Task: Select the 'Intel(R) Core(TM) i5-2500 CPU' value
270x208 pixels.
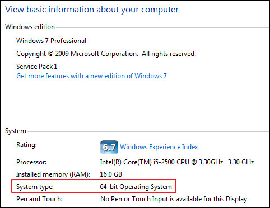Action: pyautogui.click(x=177, y=162)
